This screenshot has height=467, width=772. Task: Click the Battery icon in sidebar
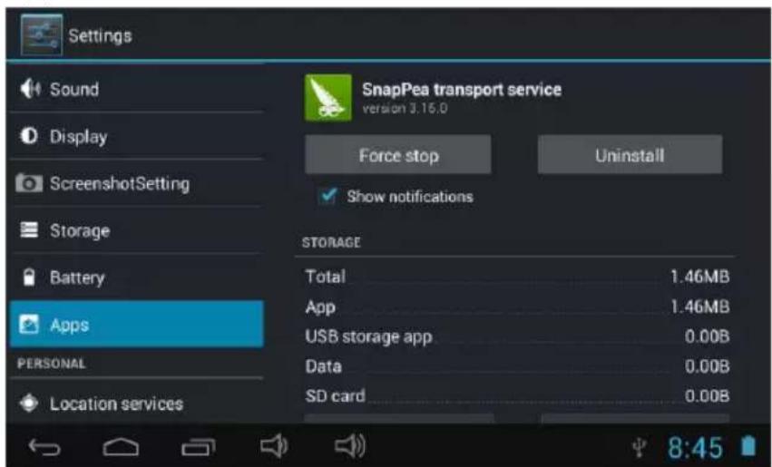tap(29, 277)
